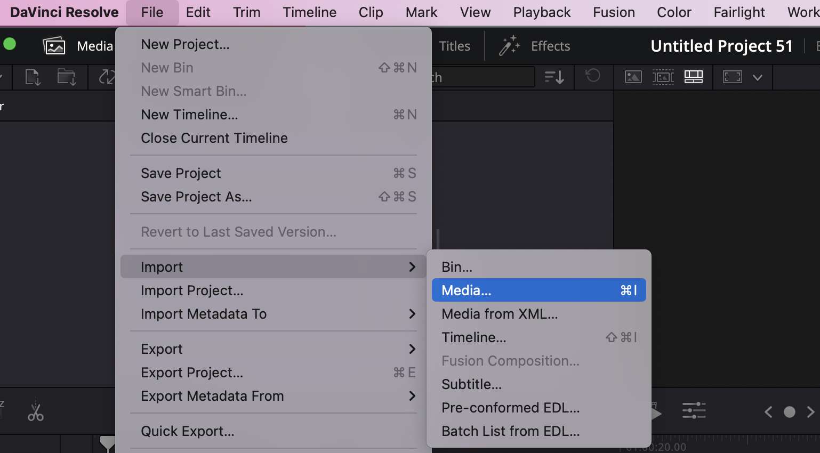Click the Import Media Folder icon
The height and width of the screenshot is (453, 820).
coord(67,77)
